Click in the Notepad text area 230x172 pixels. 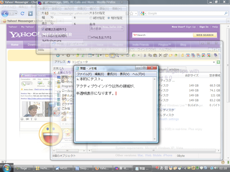point(115,109)
